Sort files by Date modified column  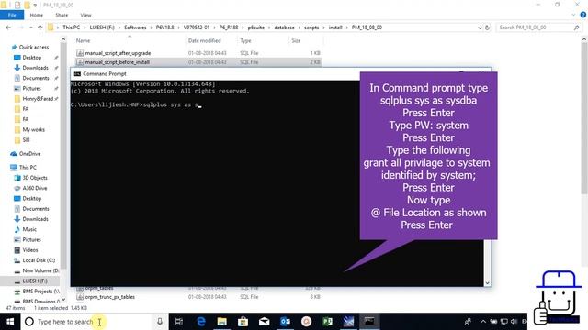[204, 40]
